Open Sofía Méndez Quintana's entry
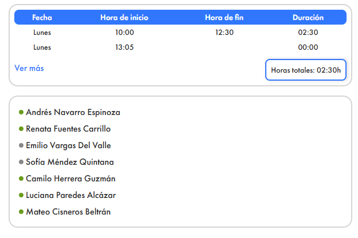The width and height of the screenshot is (358, 238). pos(70,162)
